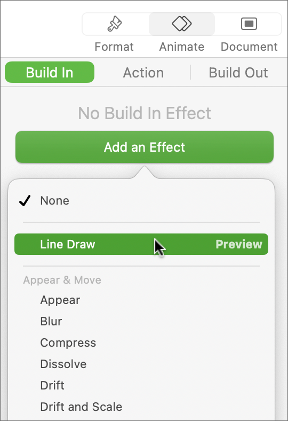Viewport: 288px width, 421px height.
Task: Click the Document label
Action: click(x=249, y=46)
